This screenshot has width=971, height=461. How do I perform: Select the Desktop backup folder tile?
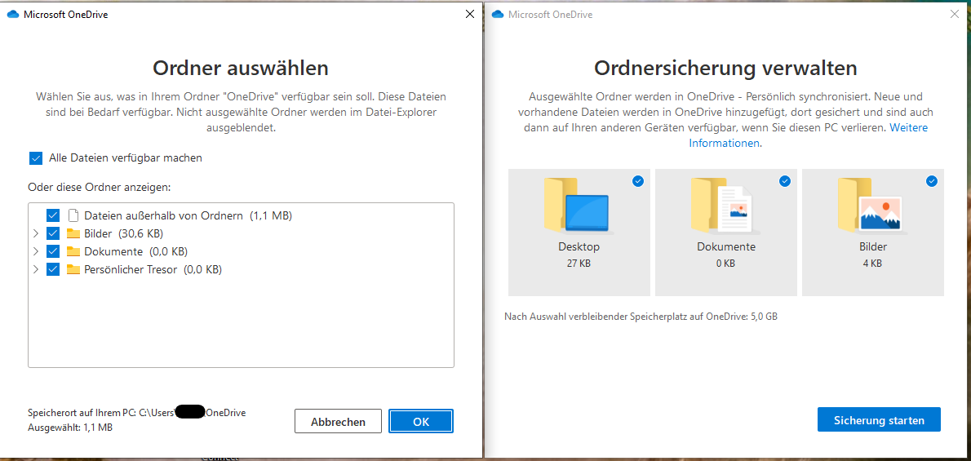pos(579,233)
